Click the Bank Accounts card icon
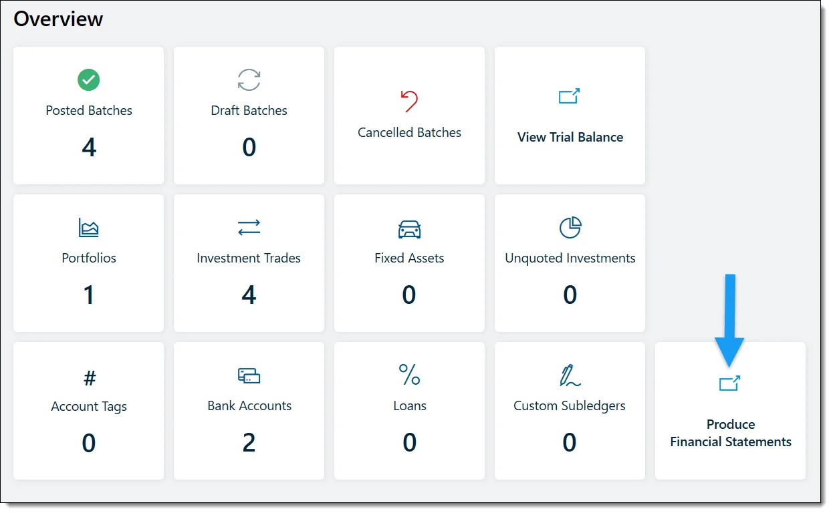 pos(249,375)
